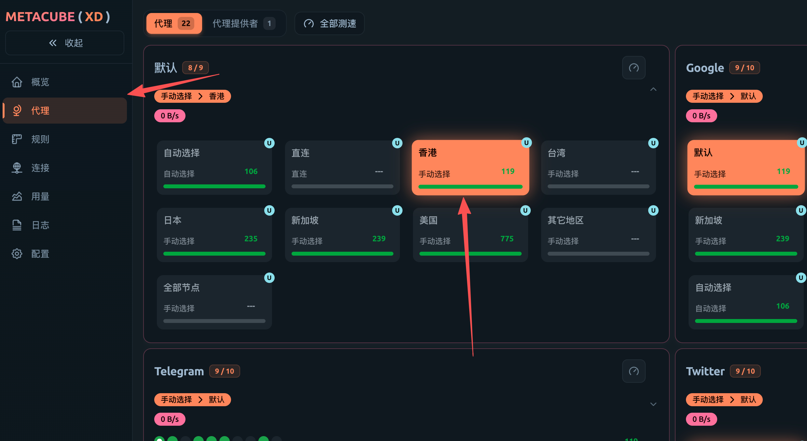Click the 连接 globe icon in sidebar

17,168
